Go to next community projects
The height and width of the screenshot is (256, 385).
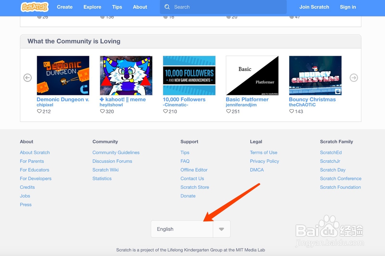pyautogui.click(x=353, y=78)
